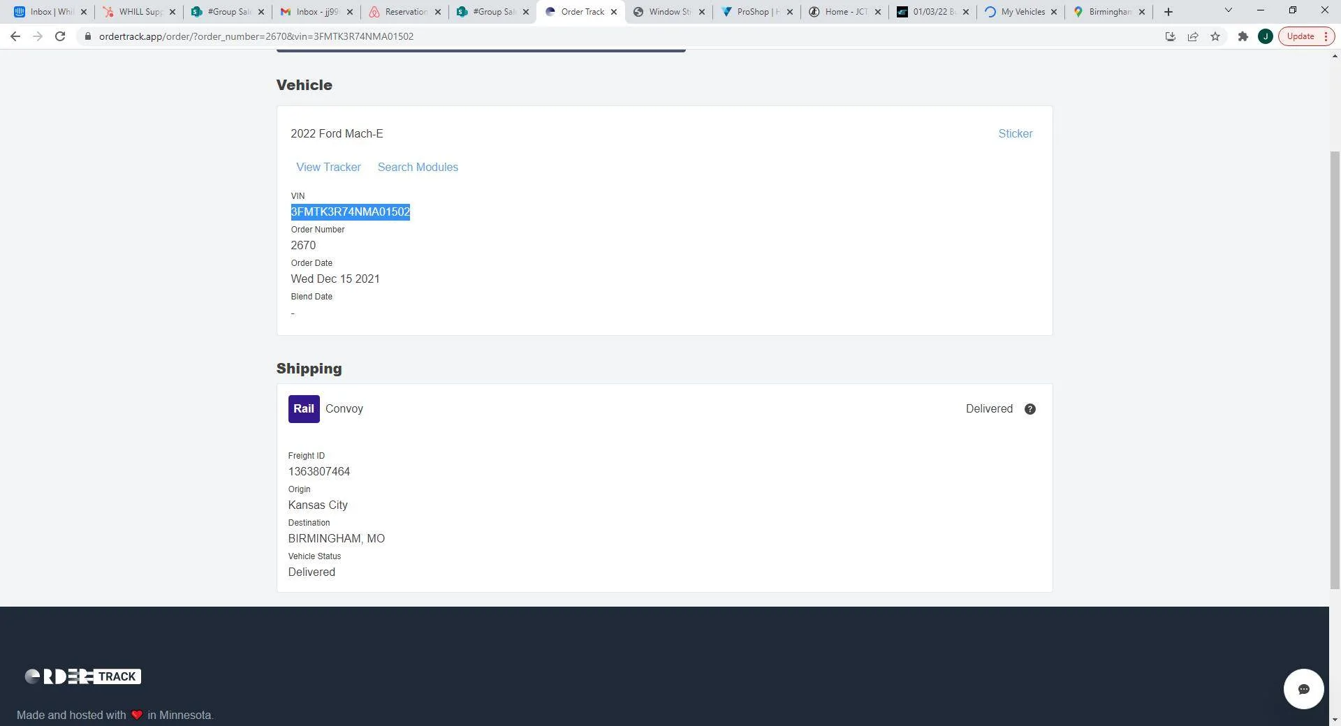This screenshot has height=726, width=1341.
Task: Click the vertical page scrollbar thumb
Action: point(1335,370)
